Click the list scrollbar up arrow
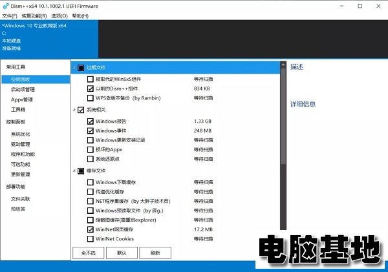 pos(283,65)
